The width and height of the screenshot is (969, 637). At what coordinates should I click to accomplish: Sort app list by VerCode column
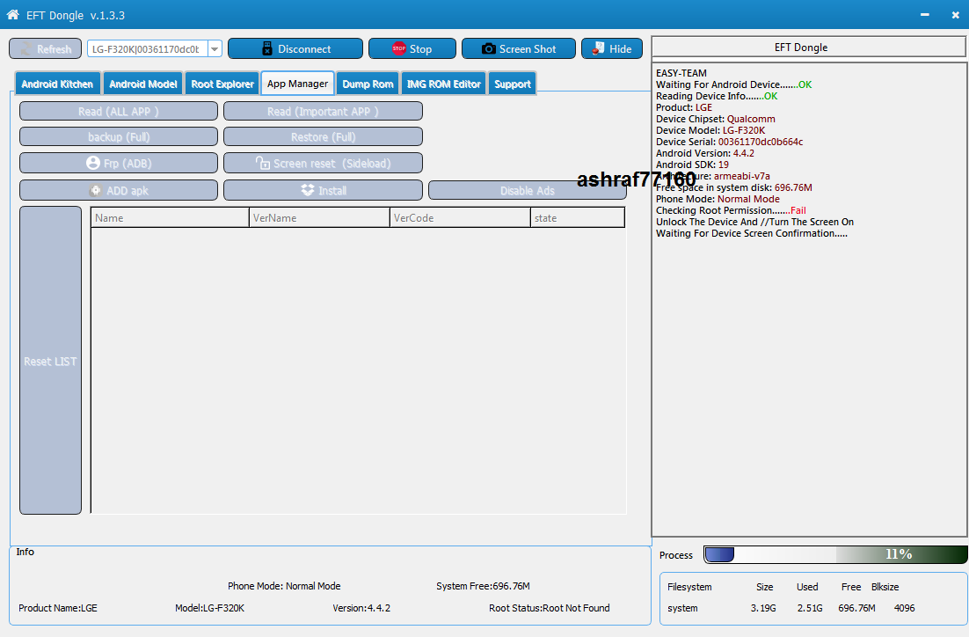point(461,217)
